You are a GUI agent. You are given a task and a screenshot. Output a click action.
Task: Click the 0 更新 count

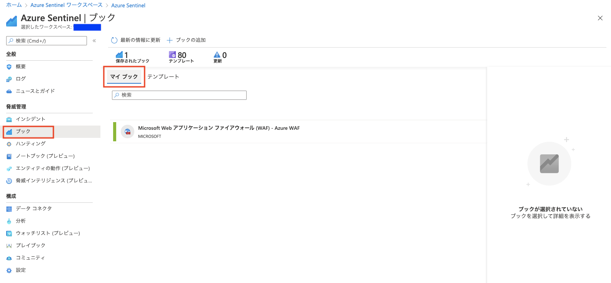click(220, 57)
